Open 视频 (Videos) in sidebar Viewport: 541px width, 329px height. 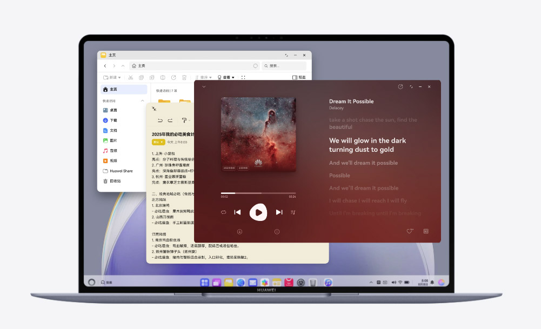(110, 160)
